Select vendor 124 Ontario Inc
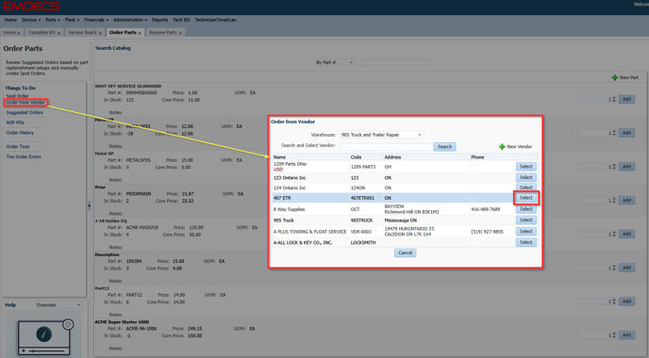 click(526, 187)
